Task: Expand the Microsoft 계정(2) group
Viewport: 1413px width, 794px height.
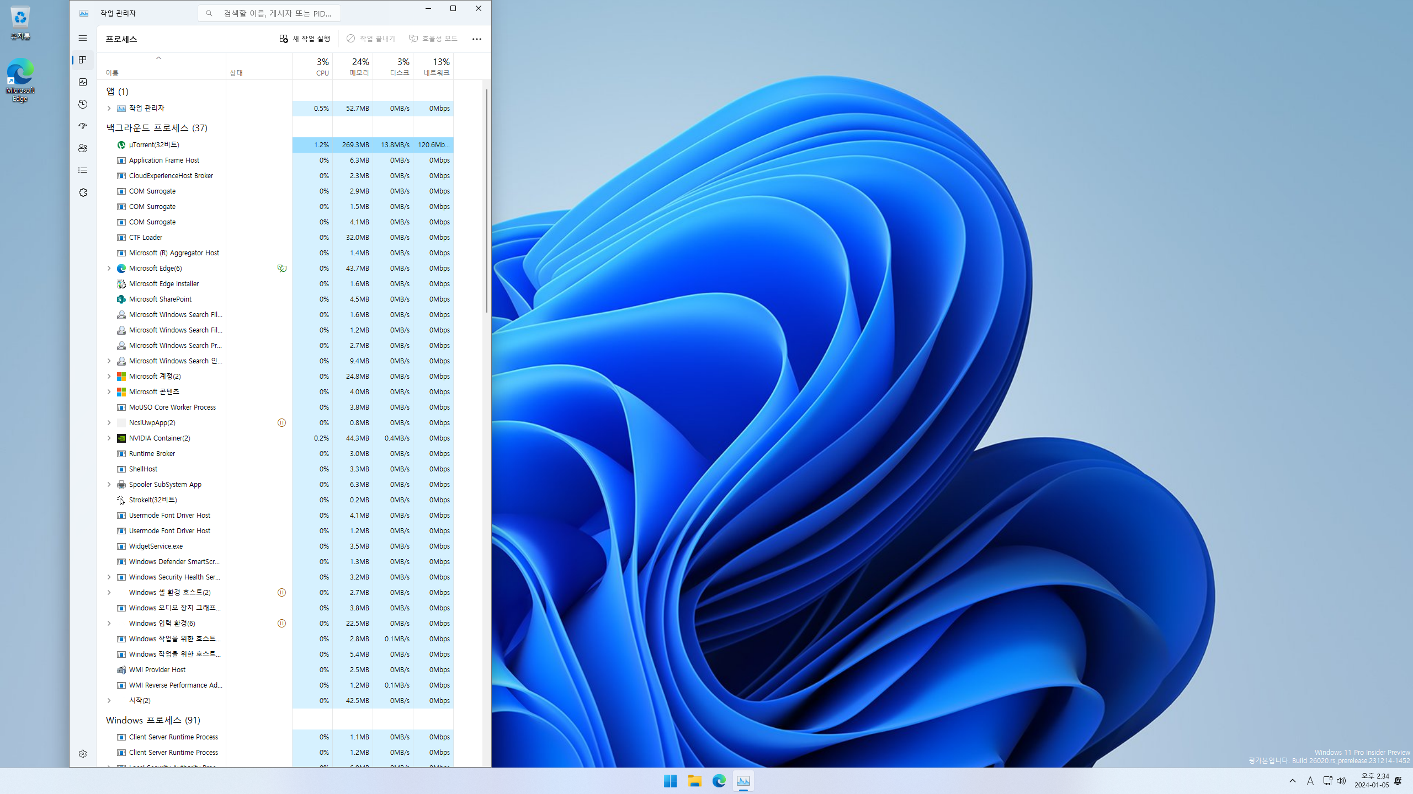Action: click(x=109, y=376)
